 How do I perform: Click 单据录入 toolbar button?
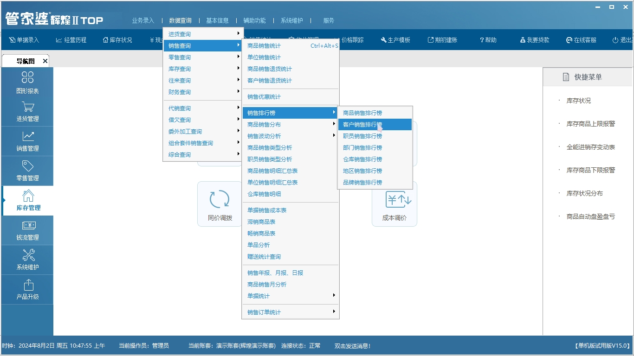[x=24, y=40]
